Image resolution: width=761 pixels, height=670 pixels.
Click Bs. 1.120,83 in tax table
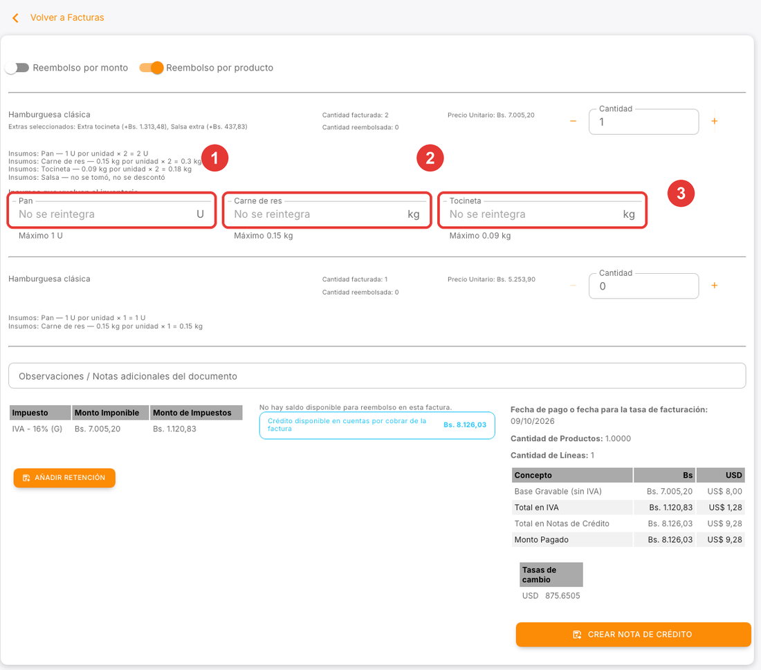(175, 429)
